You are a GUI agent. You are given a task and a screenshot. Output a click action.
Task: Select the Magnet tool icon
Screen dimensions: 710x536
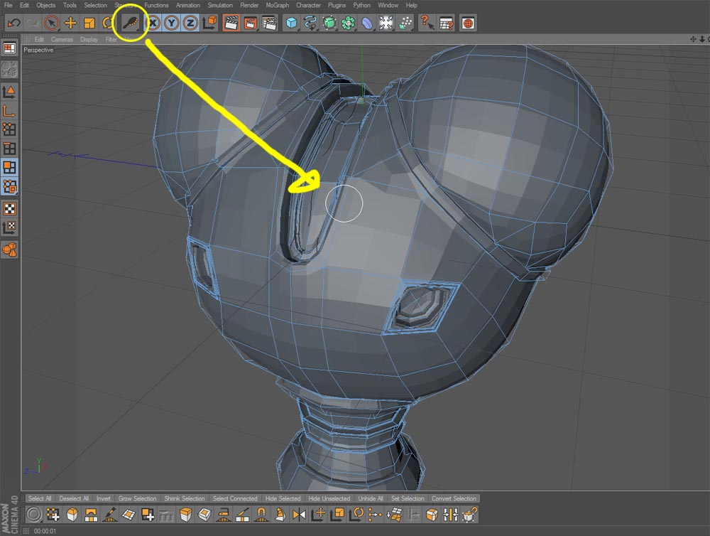pyautogui.click(x=261, y=514)
